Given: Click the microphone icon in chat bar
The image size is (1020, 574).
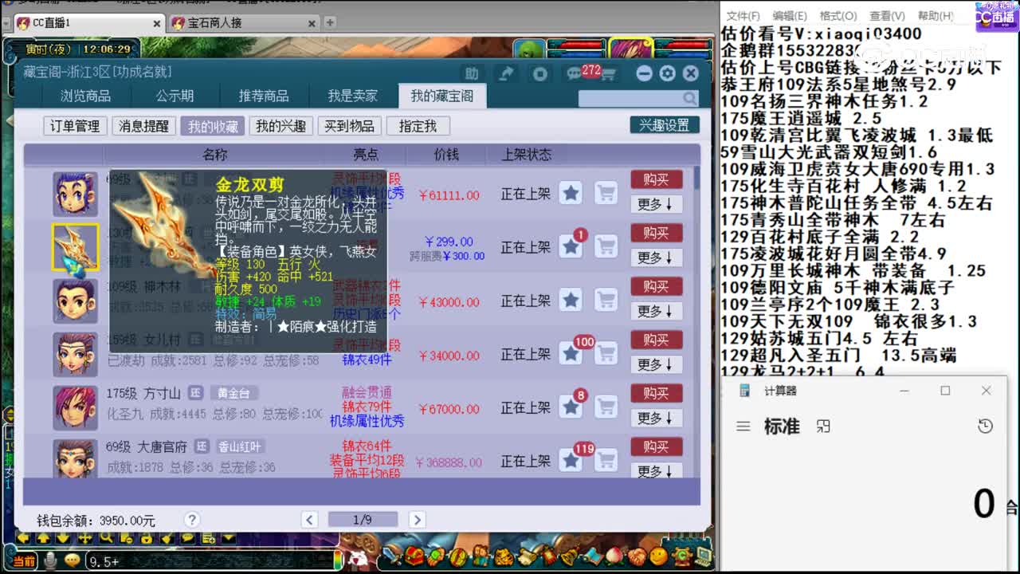Looking at the screenshot, I should tap(50, 561).
